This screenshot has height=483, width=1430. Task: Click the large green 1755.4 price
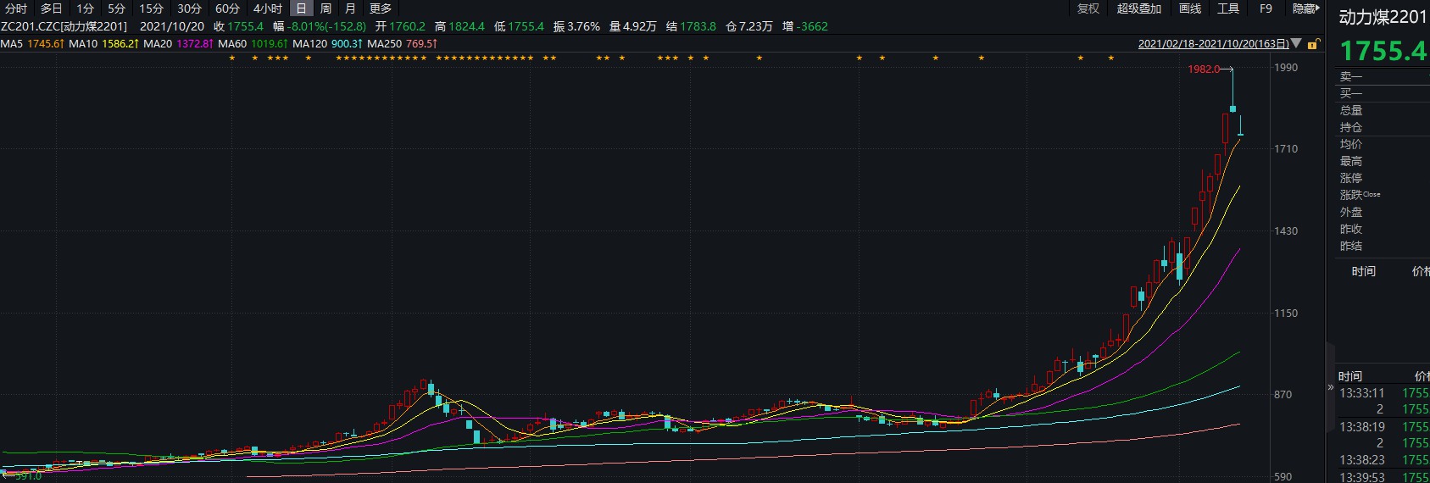coord(1383,51)
